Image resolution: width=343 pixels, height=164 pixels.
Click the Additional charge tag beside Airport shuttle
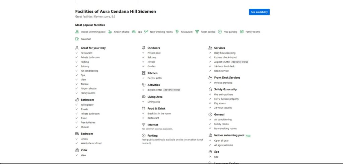click(x=239, y=62)
